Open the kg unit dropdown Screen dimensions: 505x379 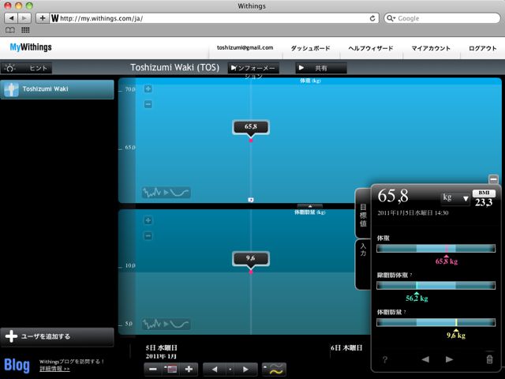click(455, 198)
